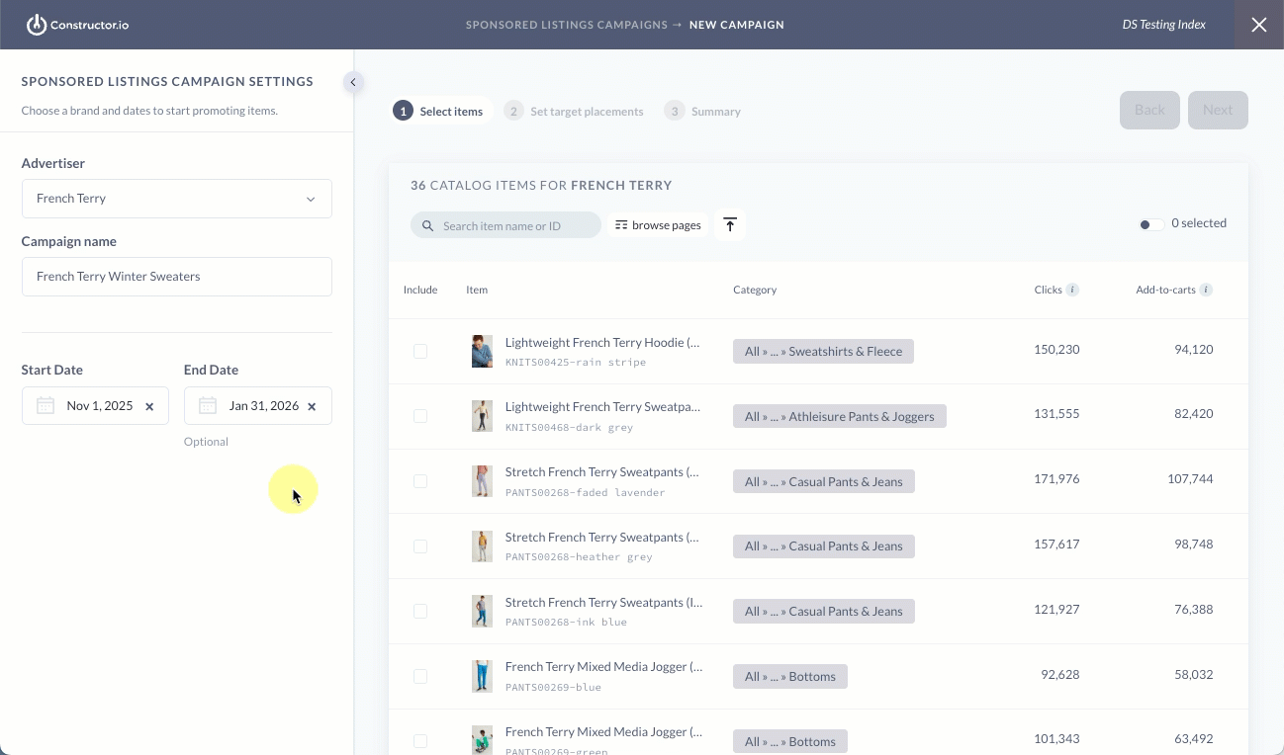This screenshot has height=755, width=1284.
Task: Open thumbnail of PANTS00269-blue jogger
Action: coord(482,677)
